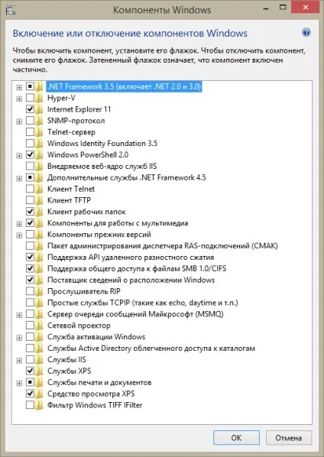
Task: Click folder icon beside Клиент TFTP
Action: (x=39, y=200)
